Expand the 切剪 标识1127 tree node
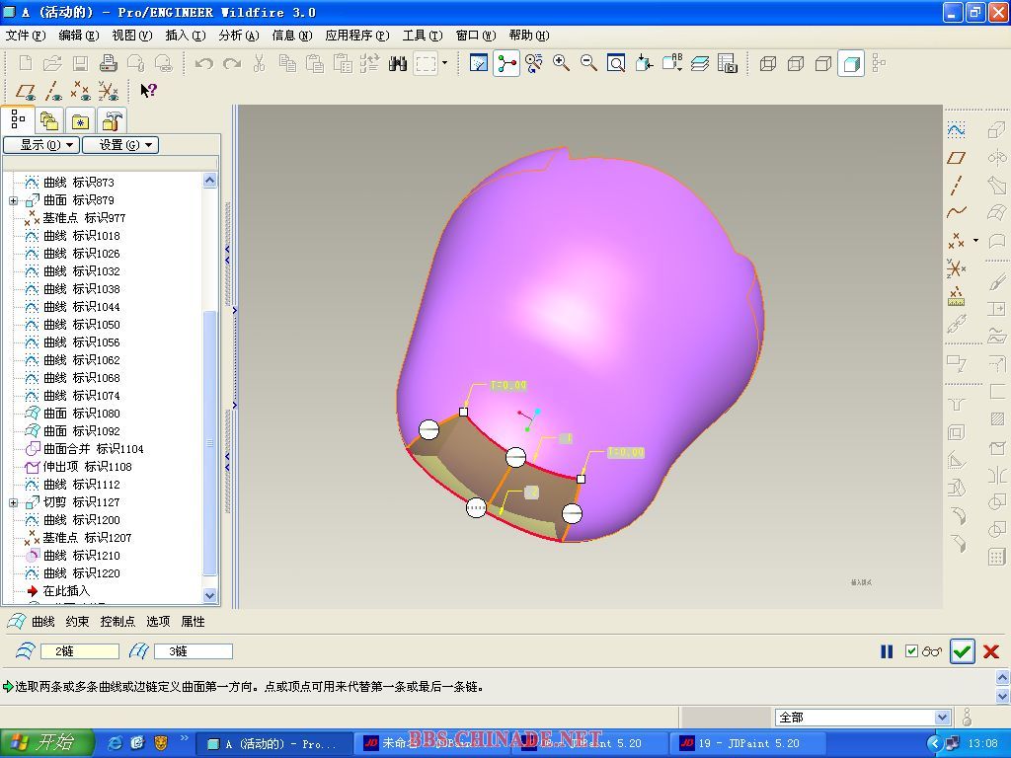Image resolution: width=1011 pixels, height=758 pixels. coord(14,502)
